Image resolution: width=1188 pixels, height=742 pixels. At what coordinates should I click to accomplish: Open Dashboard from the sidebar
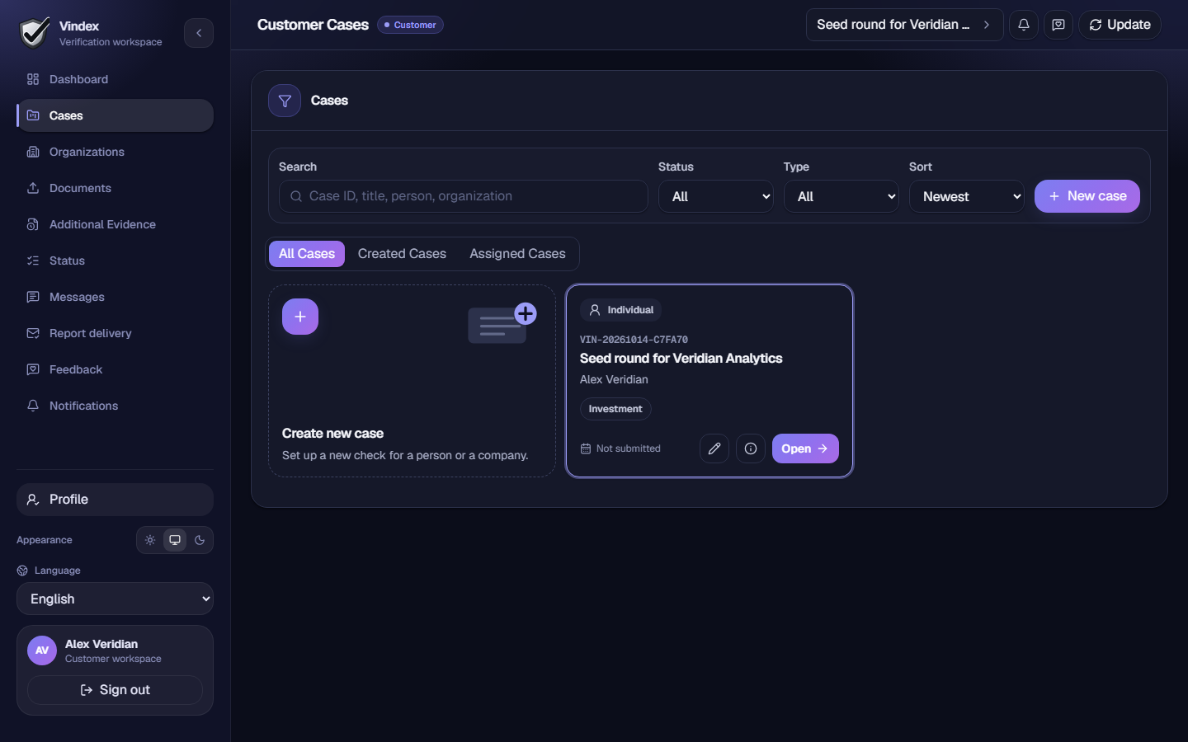(115, 79)
